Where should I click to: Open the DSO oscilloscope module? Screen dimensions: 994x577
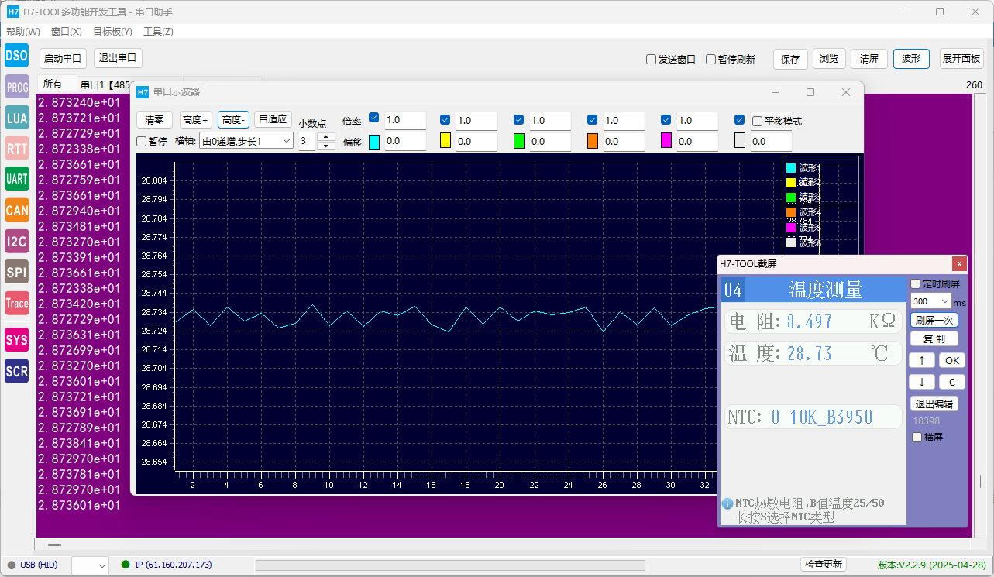point(16,55)
